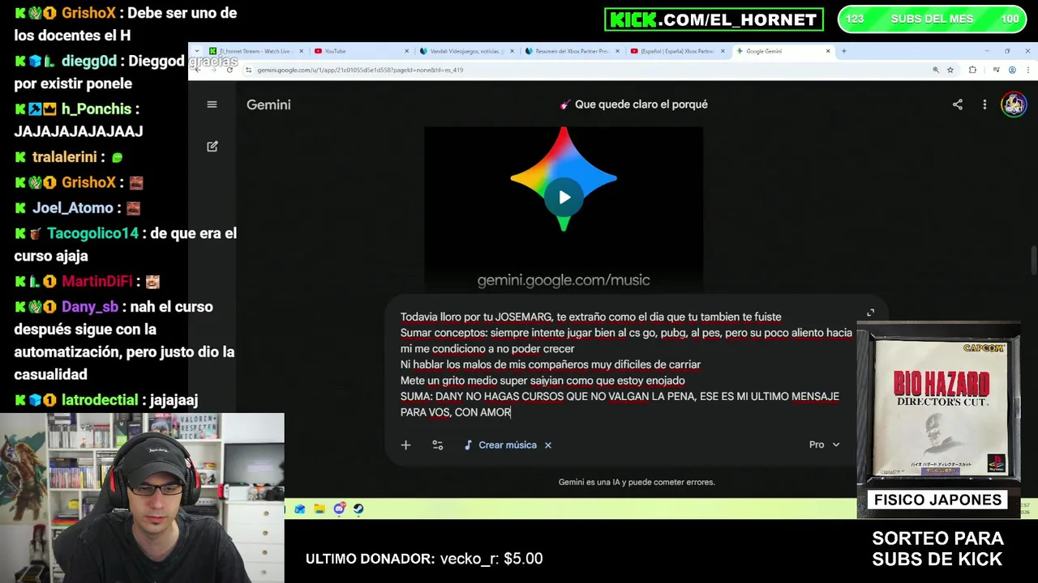Click chat username Joel_Atomo
Screen dimensions: 1038x583
coord(73,208)
